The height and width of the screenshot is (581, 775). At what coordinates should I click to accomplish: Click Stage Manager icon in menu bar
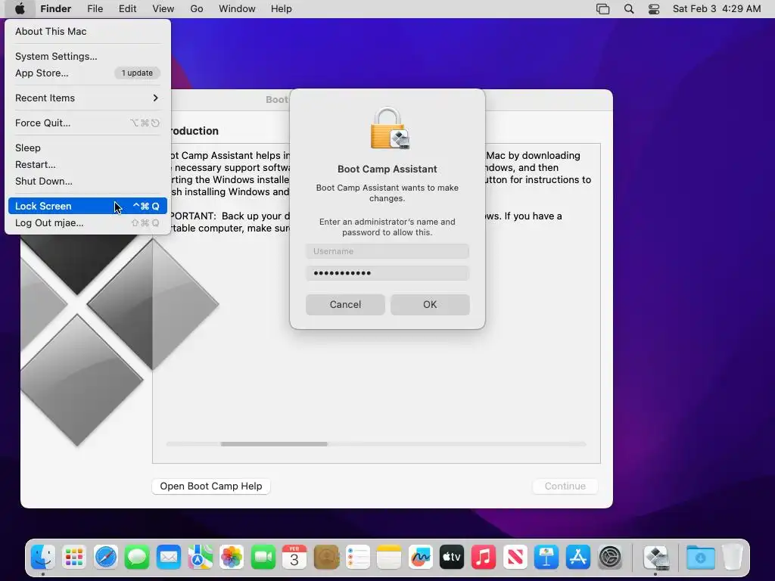click(x=603, y=9)
